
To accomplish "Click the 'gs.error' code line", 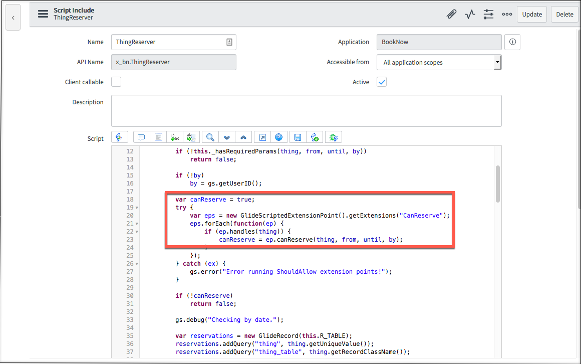I will pos(291,272).
